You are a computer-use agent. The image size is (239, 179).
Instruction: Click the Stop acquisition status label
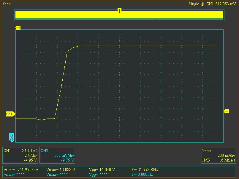pos(7,4)
